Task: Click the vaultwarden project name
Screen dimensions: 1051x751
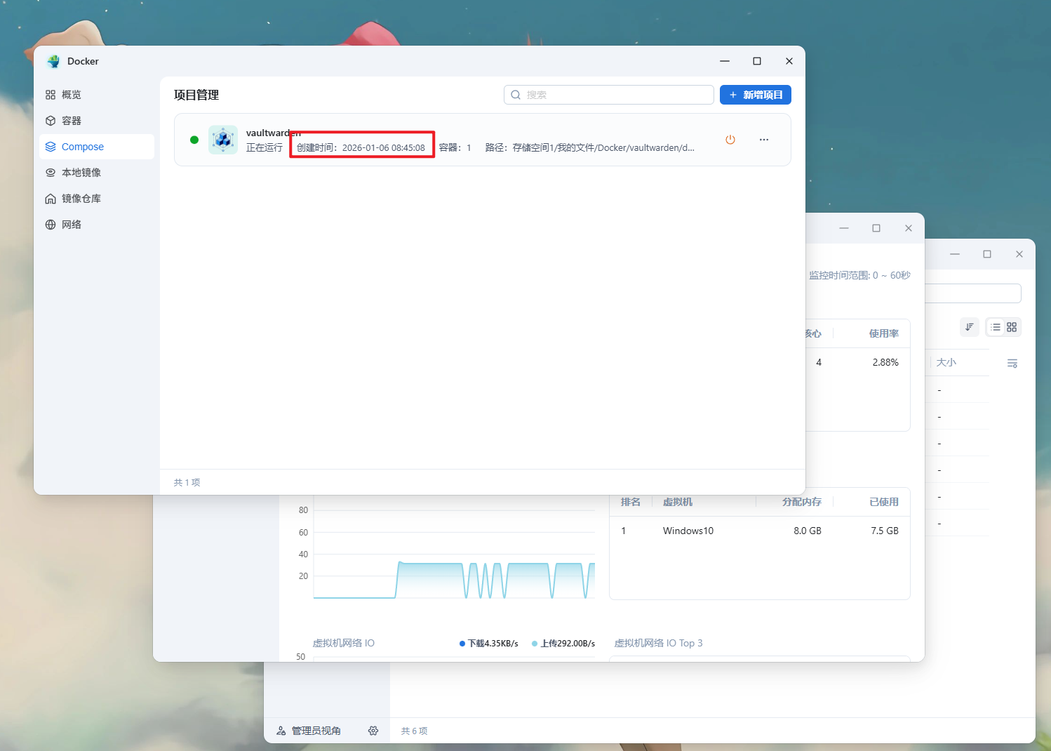Action: (274, 133)
